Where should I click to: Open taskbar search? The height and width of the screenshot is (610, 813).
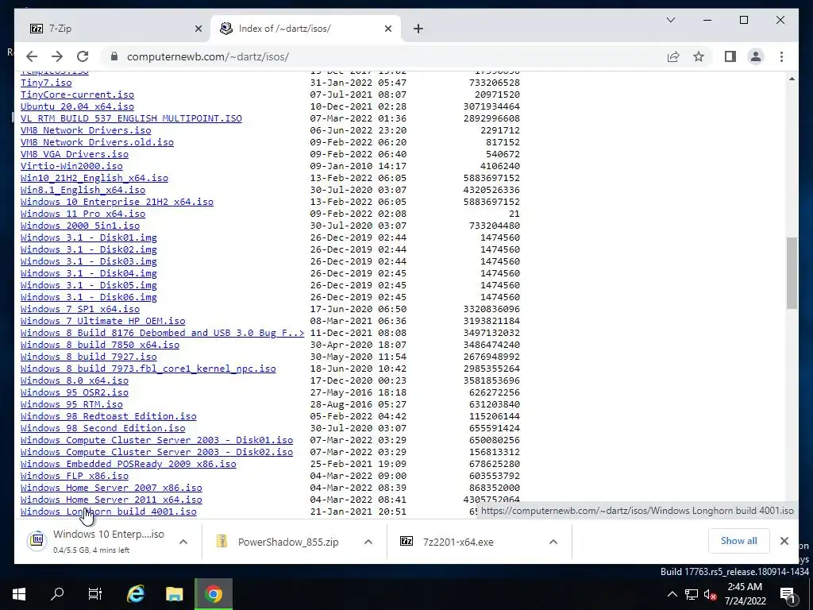[x=57, y=594]
